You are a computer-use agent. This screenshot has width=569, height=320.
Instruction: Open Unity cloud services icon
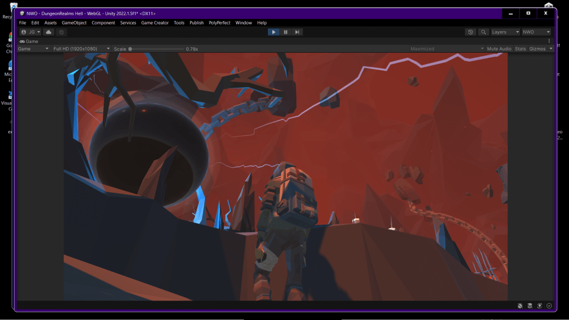(x=49, y=32)
